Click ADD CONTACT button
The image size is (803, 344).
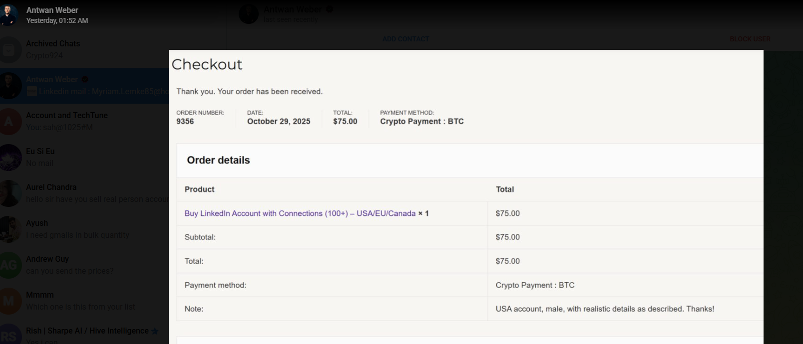405,39
